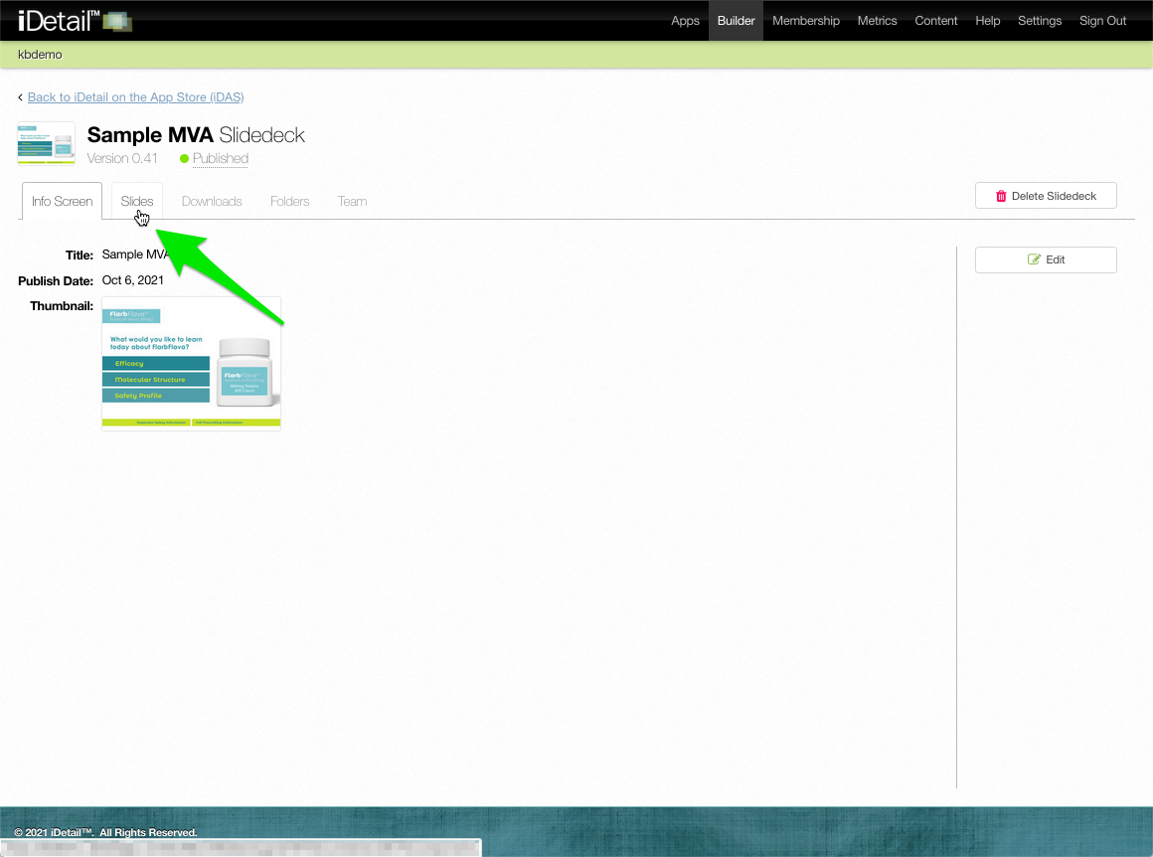1153x857 pixels.
Task: Click the pencil icon in the Edit button
Action: [1034, 259]
